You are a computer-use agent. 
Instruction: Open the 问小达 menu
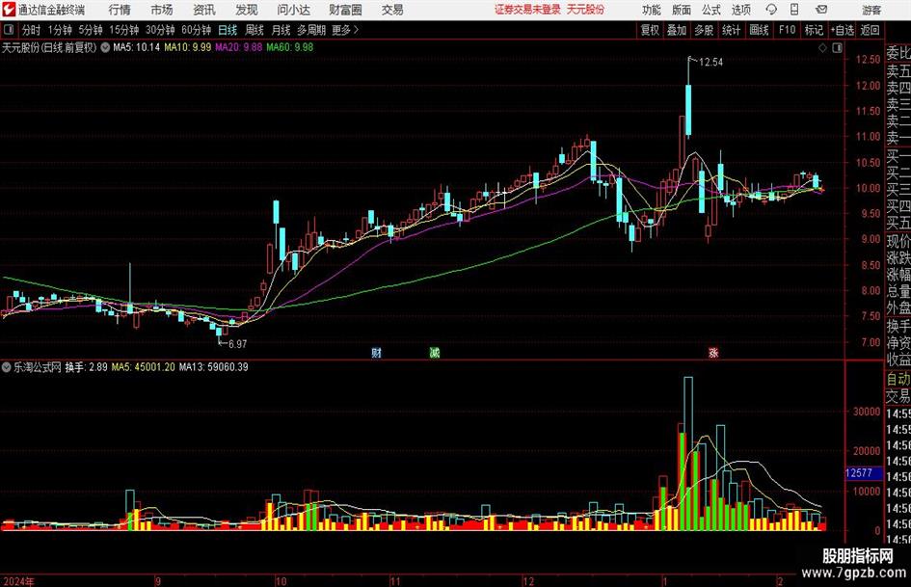point(293,10)
